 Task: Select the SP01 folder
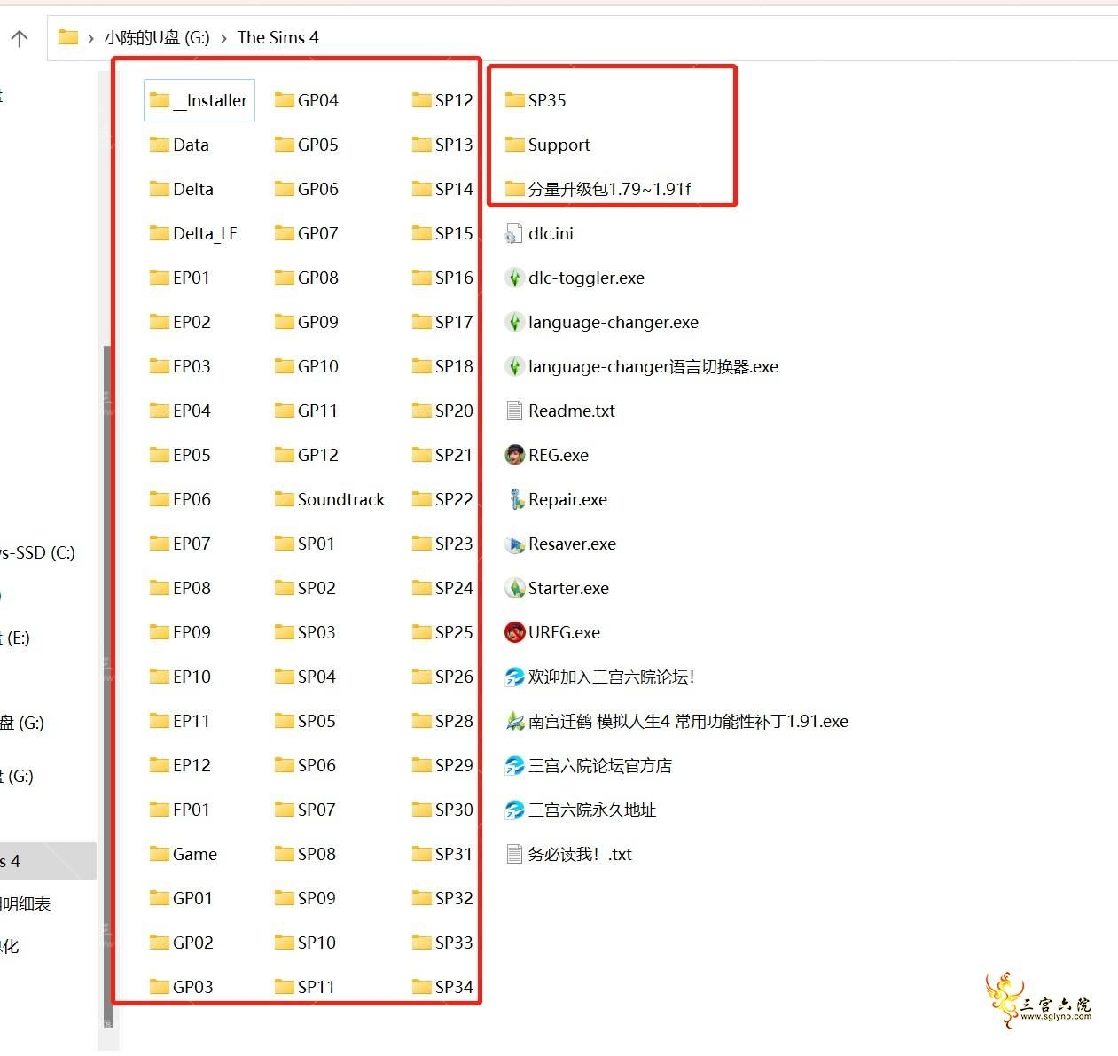(306, 544)
